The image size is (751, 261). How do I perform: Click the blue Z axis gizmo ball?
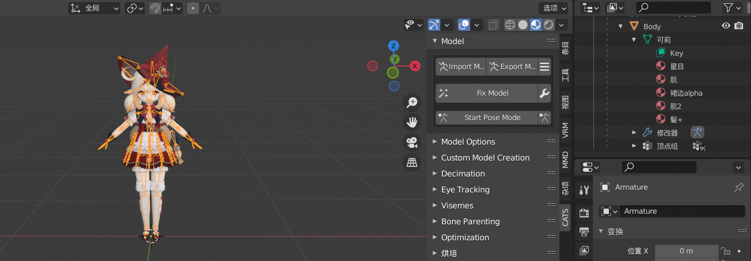pyautogui.click(x=394, y=46)
